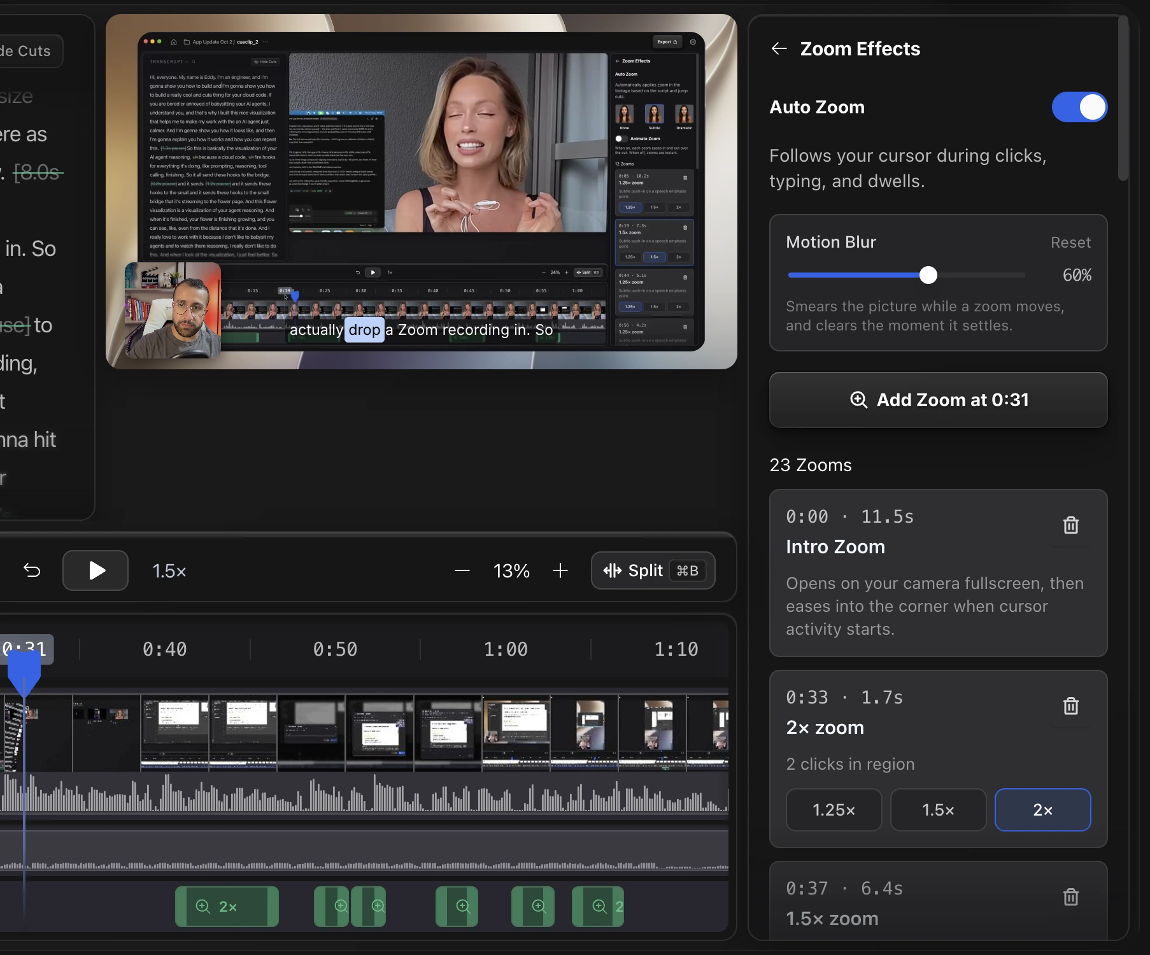Toggle the Auto Zoom switch
Screen dimensions: 1150x955
coord(1079,107)
